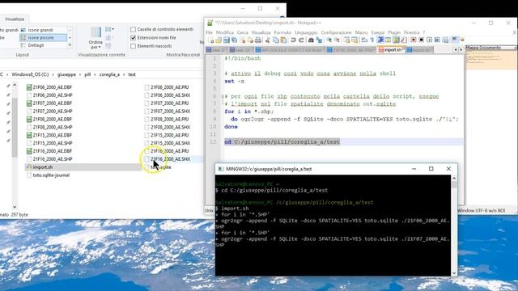Start macro recording in Notepad++
Viewport: 518px width, 291px height.
point(414,40)
